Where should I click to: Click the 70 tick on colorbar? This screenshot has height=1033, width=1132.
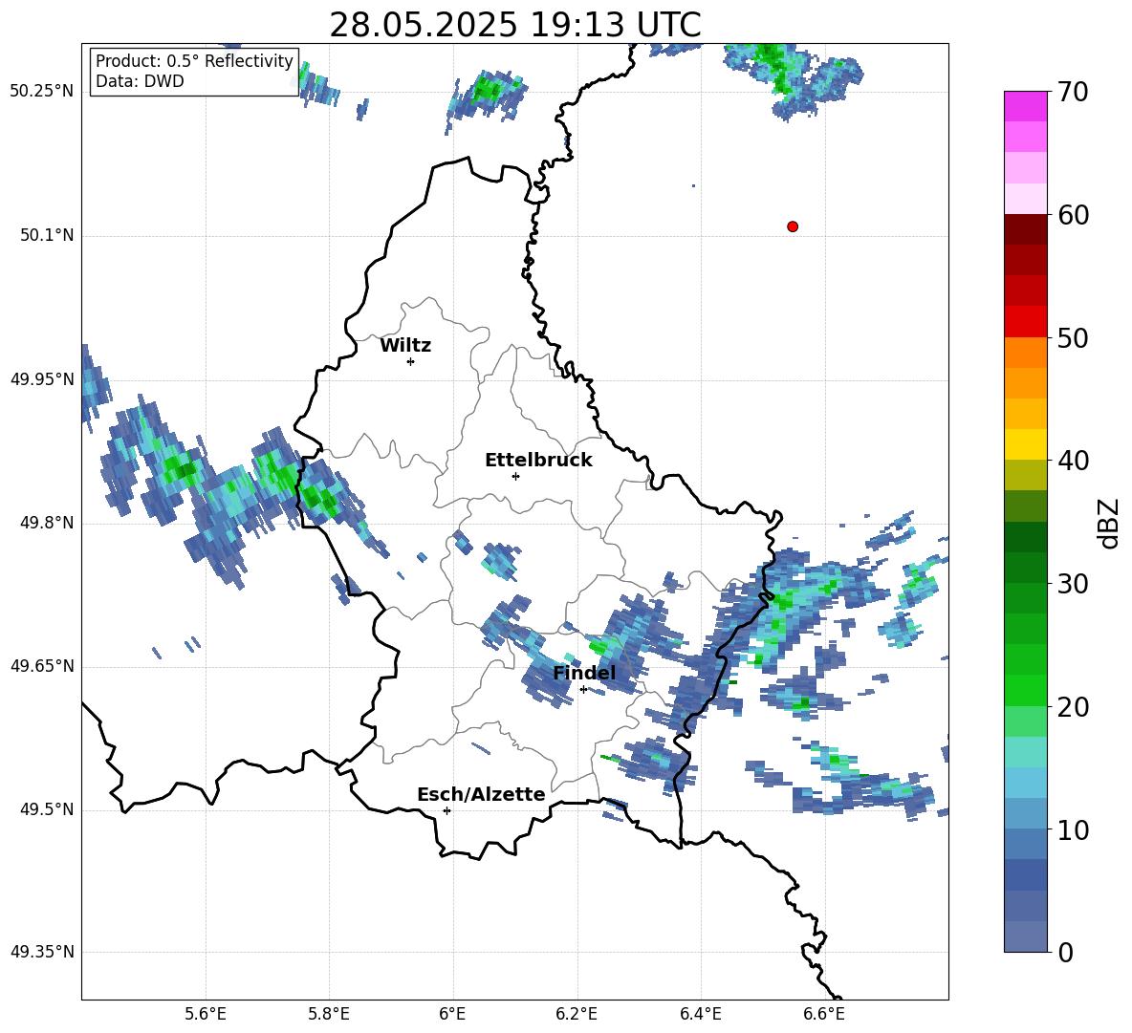[1072, 93]
